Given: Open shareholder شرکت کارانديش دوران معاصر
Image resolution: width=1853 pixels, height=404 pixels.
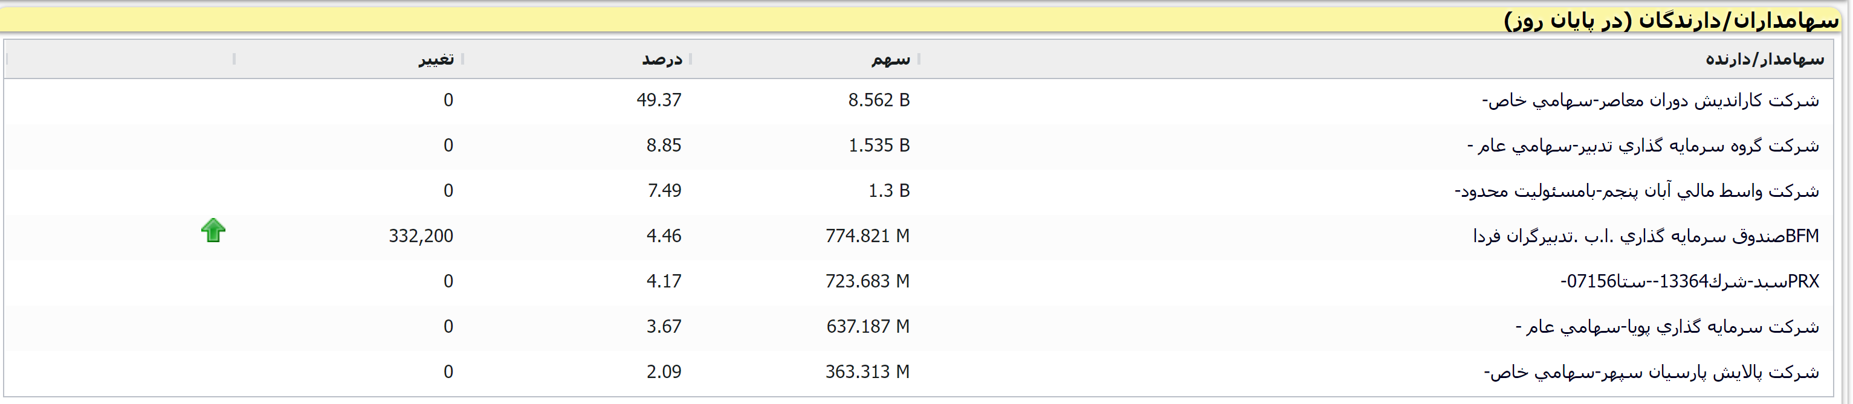Looking at the screenshot, I should click(x=1650, y=101).
